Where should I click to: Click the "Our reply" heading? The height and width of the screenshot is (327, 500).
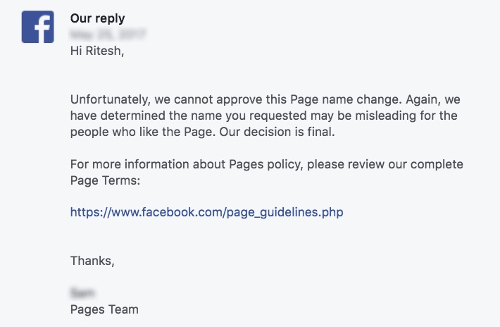coord(97,18)
